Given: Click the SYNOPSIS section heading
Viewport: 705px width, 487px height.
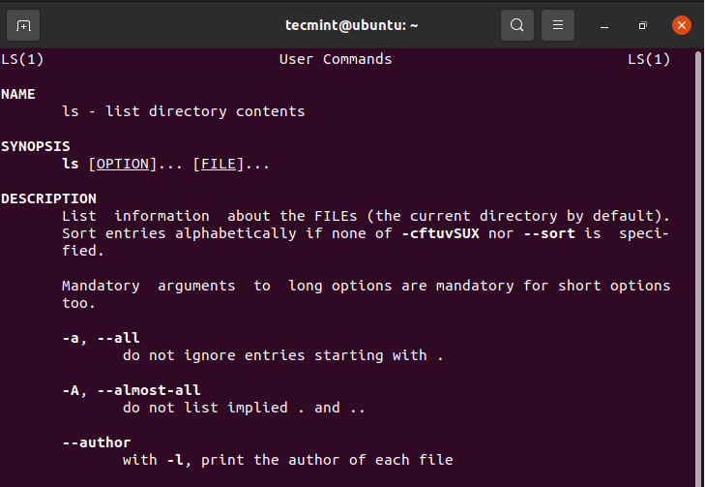Looking at the screenshot, I should [36, 146].
